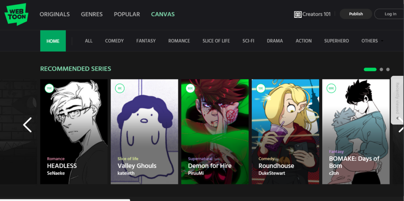Select the COMEDY genre tab
This screenshot has width=404, height=201.
114,41
